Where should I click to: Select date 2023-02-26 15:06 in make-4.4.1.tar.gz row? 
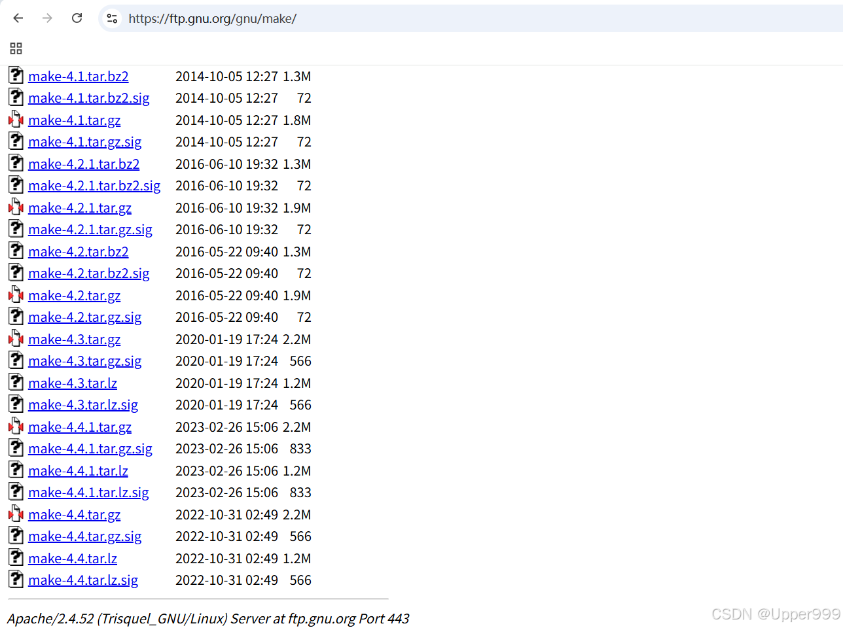[x=226, y=427]
